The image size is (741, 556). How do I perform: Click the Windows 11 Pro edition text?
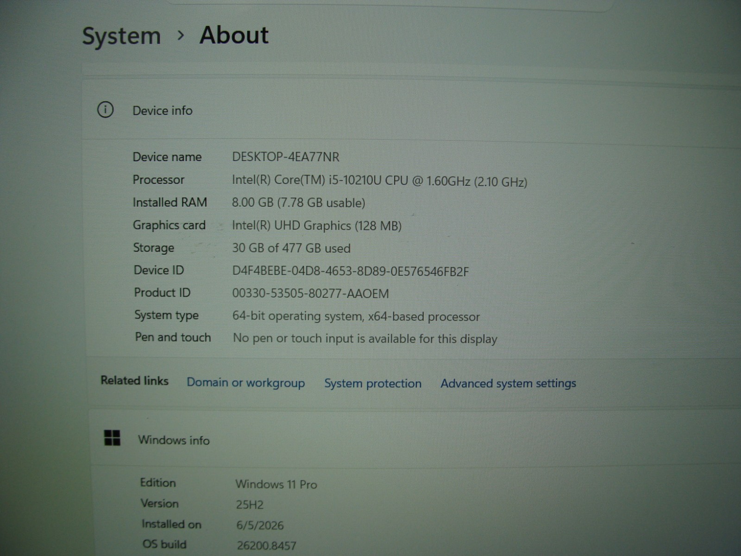[276, 485]
